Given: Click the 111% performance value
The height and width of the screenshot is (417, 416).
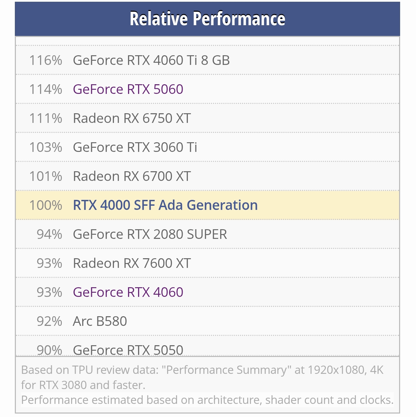Looking at the screenshot, I should tap(46, 118).
